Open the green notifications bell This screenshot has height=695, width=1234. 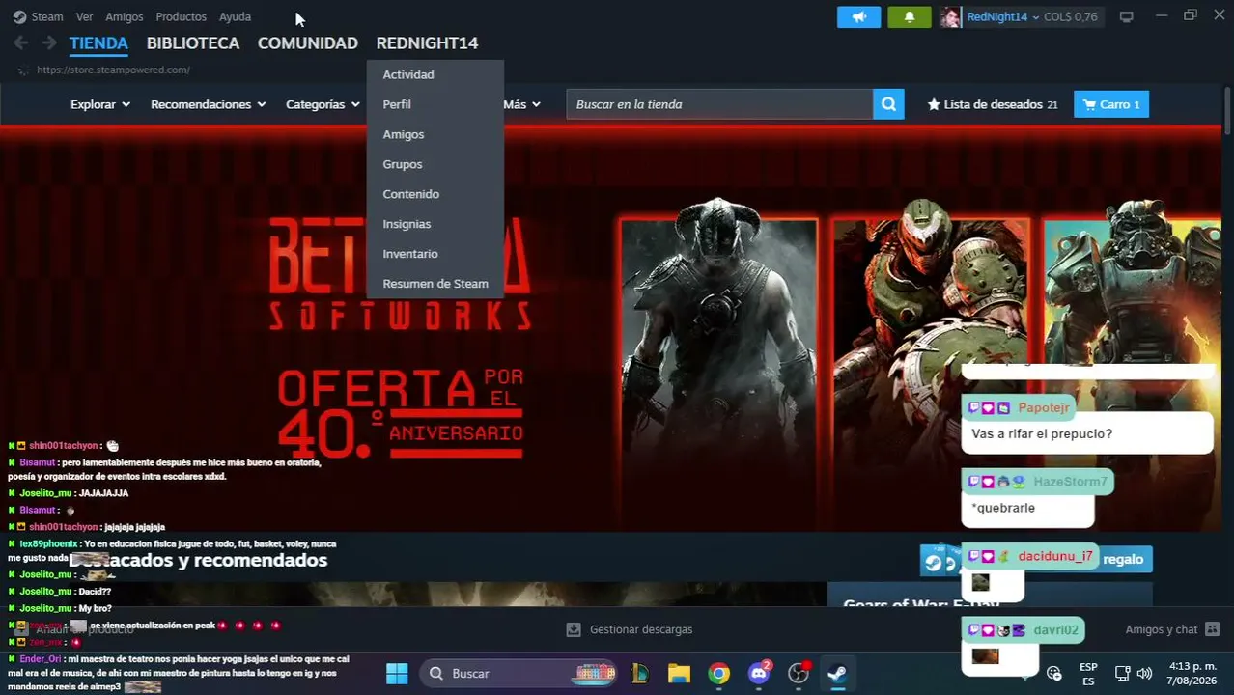point(909,16)
